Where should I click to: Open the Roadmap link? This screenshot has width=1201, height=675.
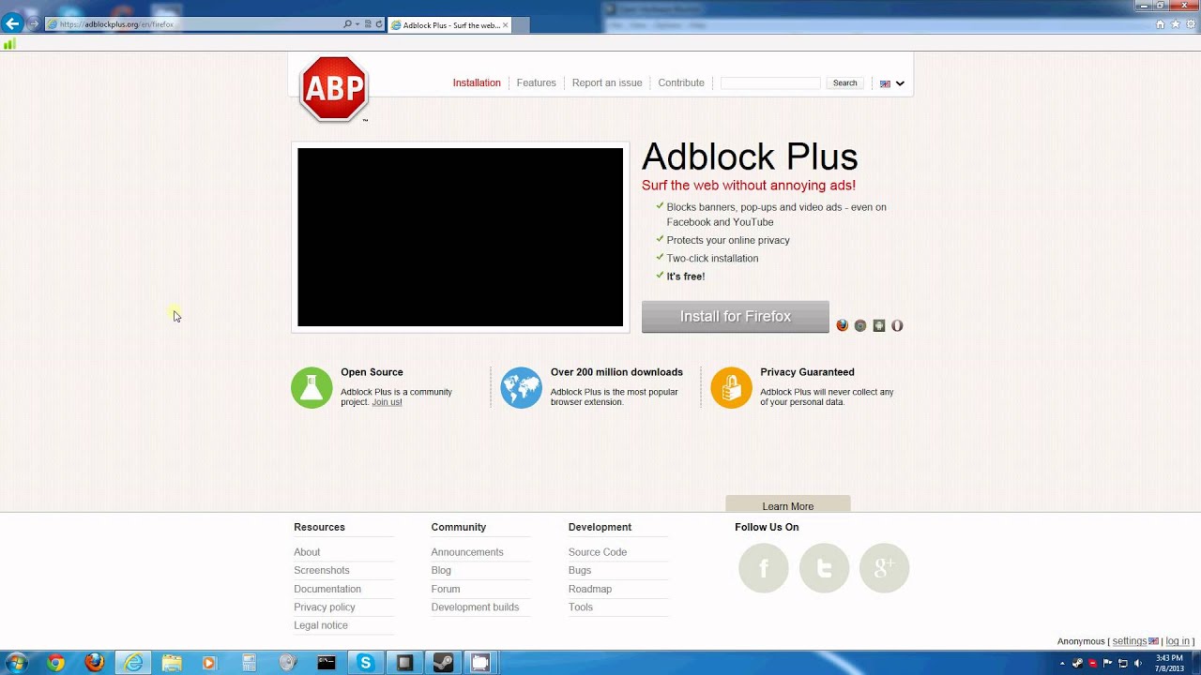pyautogui.click(x=590, y=589)
